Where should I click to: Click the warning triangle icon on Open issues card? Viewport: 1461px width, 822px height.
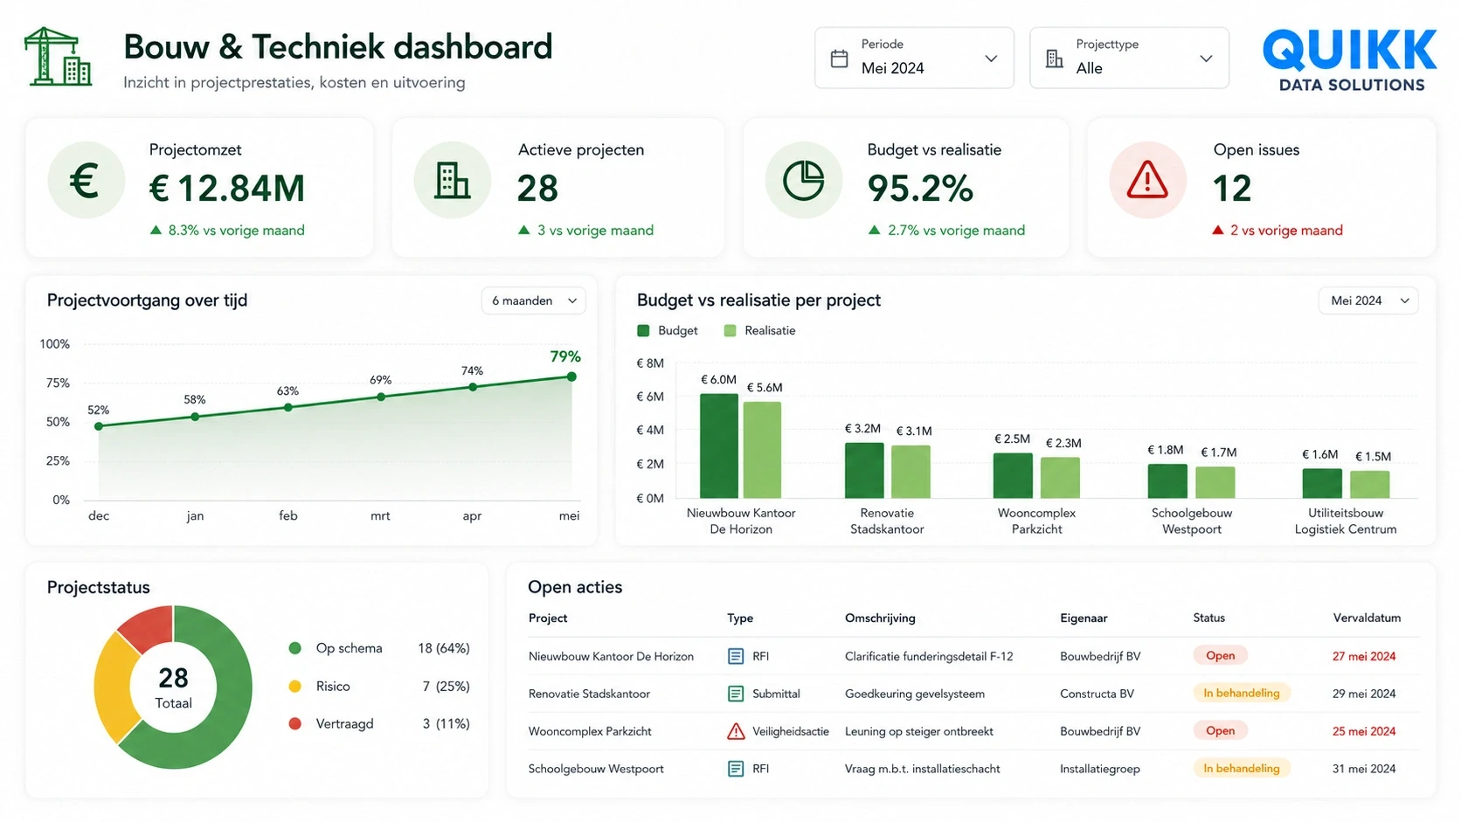(x=1147, y=181)
